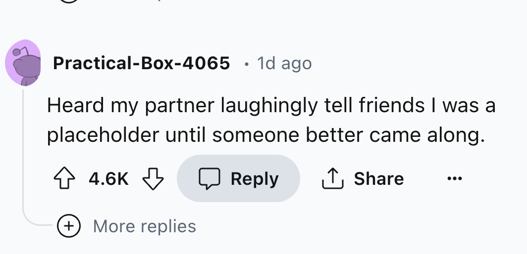Click the word "Share" label
Viewport: 527px width, 254px height.
coord(379,178)
